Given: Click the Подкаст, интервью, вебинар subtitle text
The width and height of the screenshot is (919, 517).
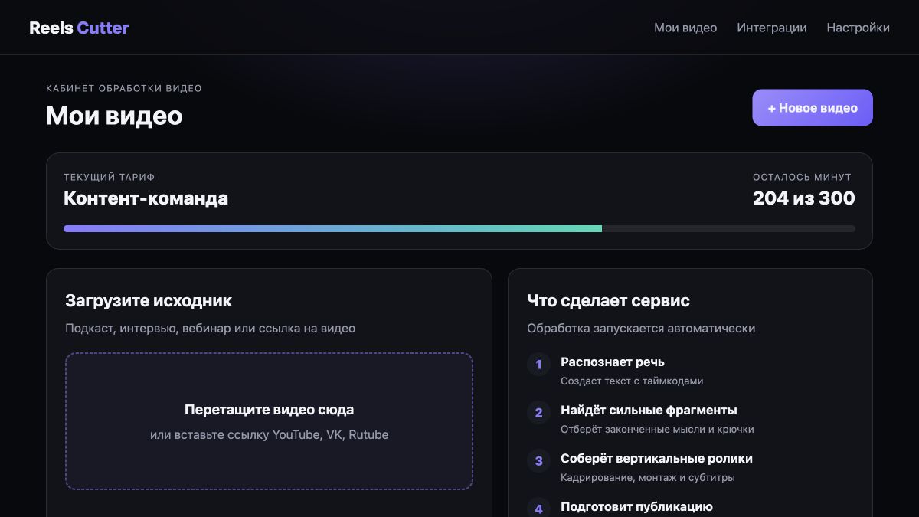Looking at the screenshot, I should pos(211,329).
